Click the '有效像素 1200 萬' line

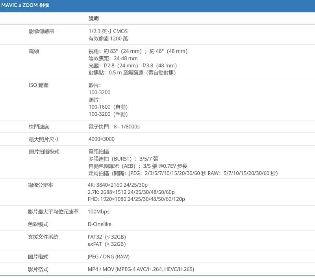(108, 39)
